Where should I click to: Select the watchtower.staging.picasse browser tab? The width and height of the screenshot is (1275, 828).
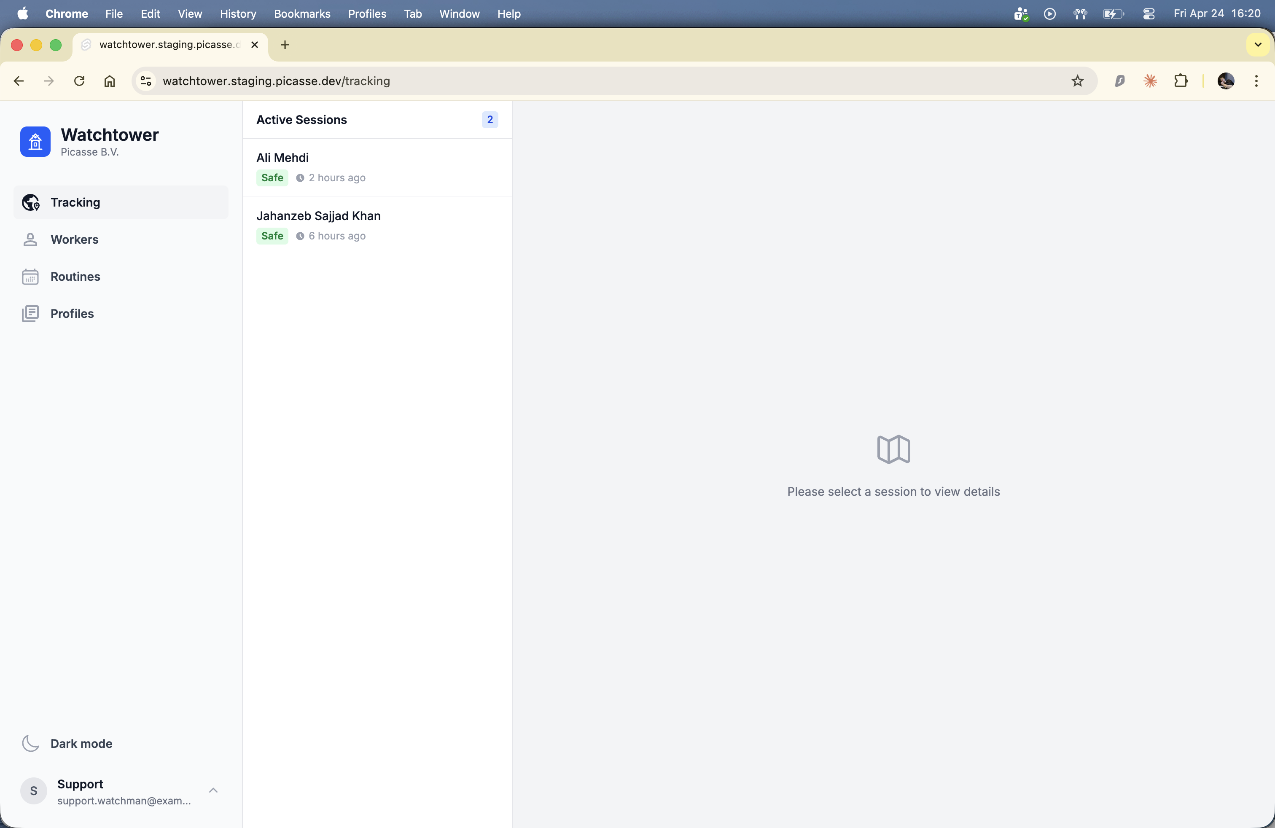170,44
